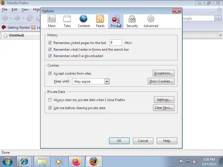Viewport: 223px width, 167px height.
Task: Close the Options dialog with X
Action: click(x=177, y=11)
